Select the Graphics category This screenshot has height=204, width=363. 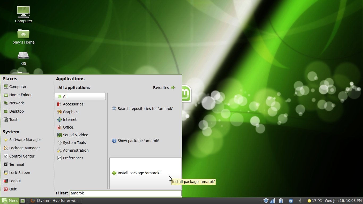click(80, 112)
